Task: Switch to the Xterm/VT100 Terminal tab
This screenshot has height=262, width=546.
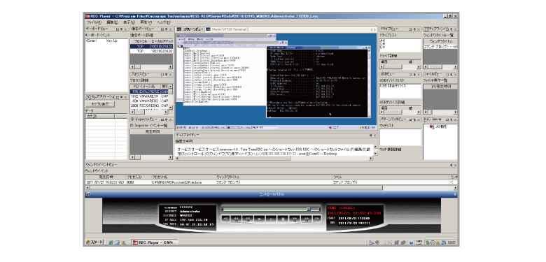Action: click(226, 29)
